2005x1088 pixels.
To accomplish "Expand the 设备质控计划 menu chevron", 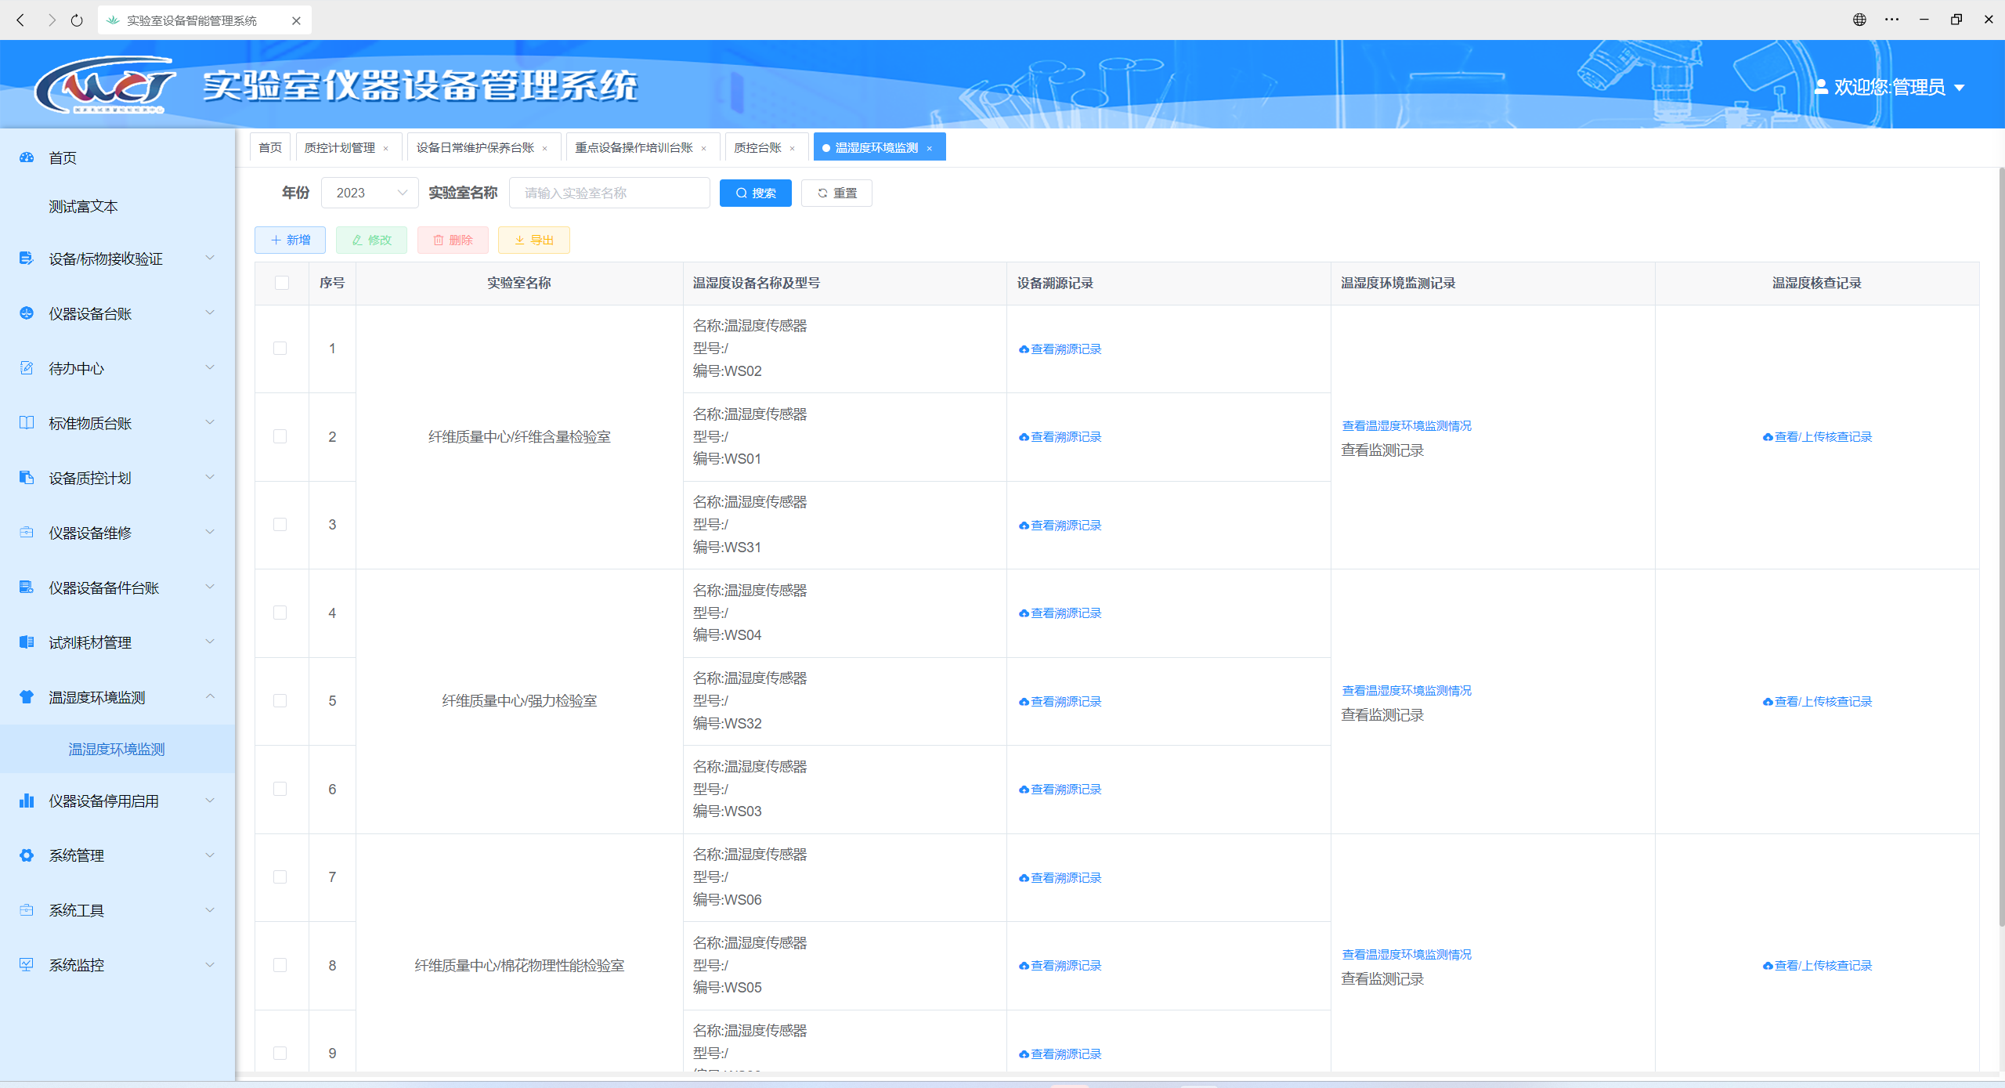I will pos(210,477).
